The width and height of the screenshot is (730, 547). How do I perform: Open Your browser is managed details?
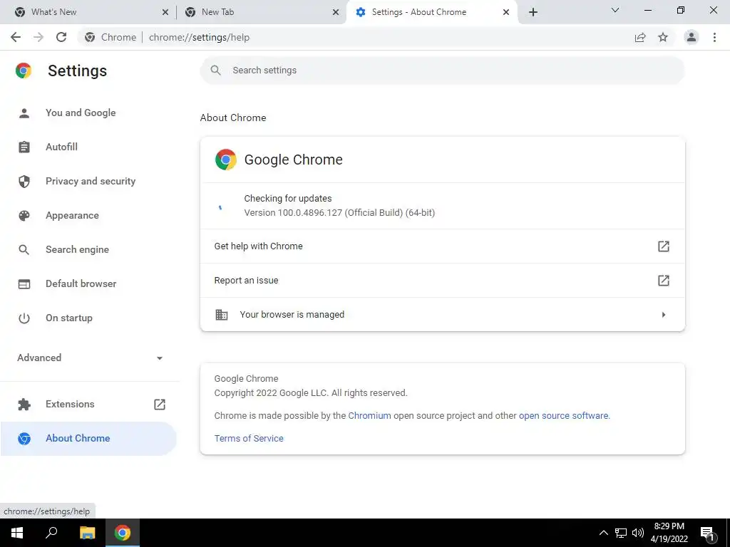pyautogui.click(x=442, y=314)
